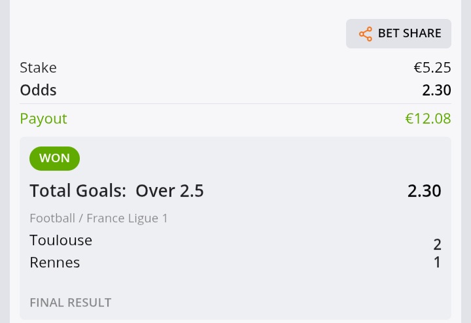Click the bold 2.30 total odds value

coord(436,90)
